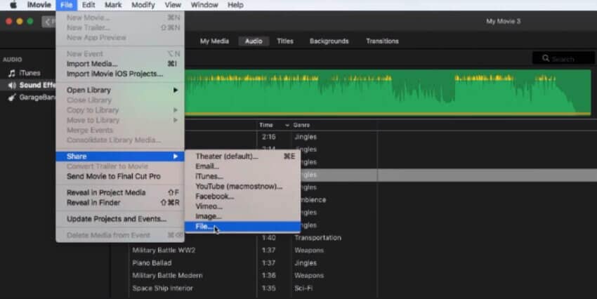Share to Vimeo…

pos(242,206)
